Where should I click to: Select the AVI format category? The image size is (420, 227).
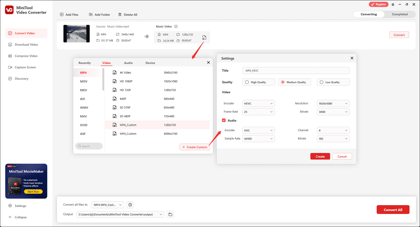click(x=82, y=99)
